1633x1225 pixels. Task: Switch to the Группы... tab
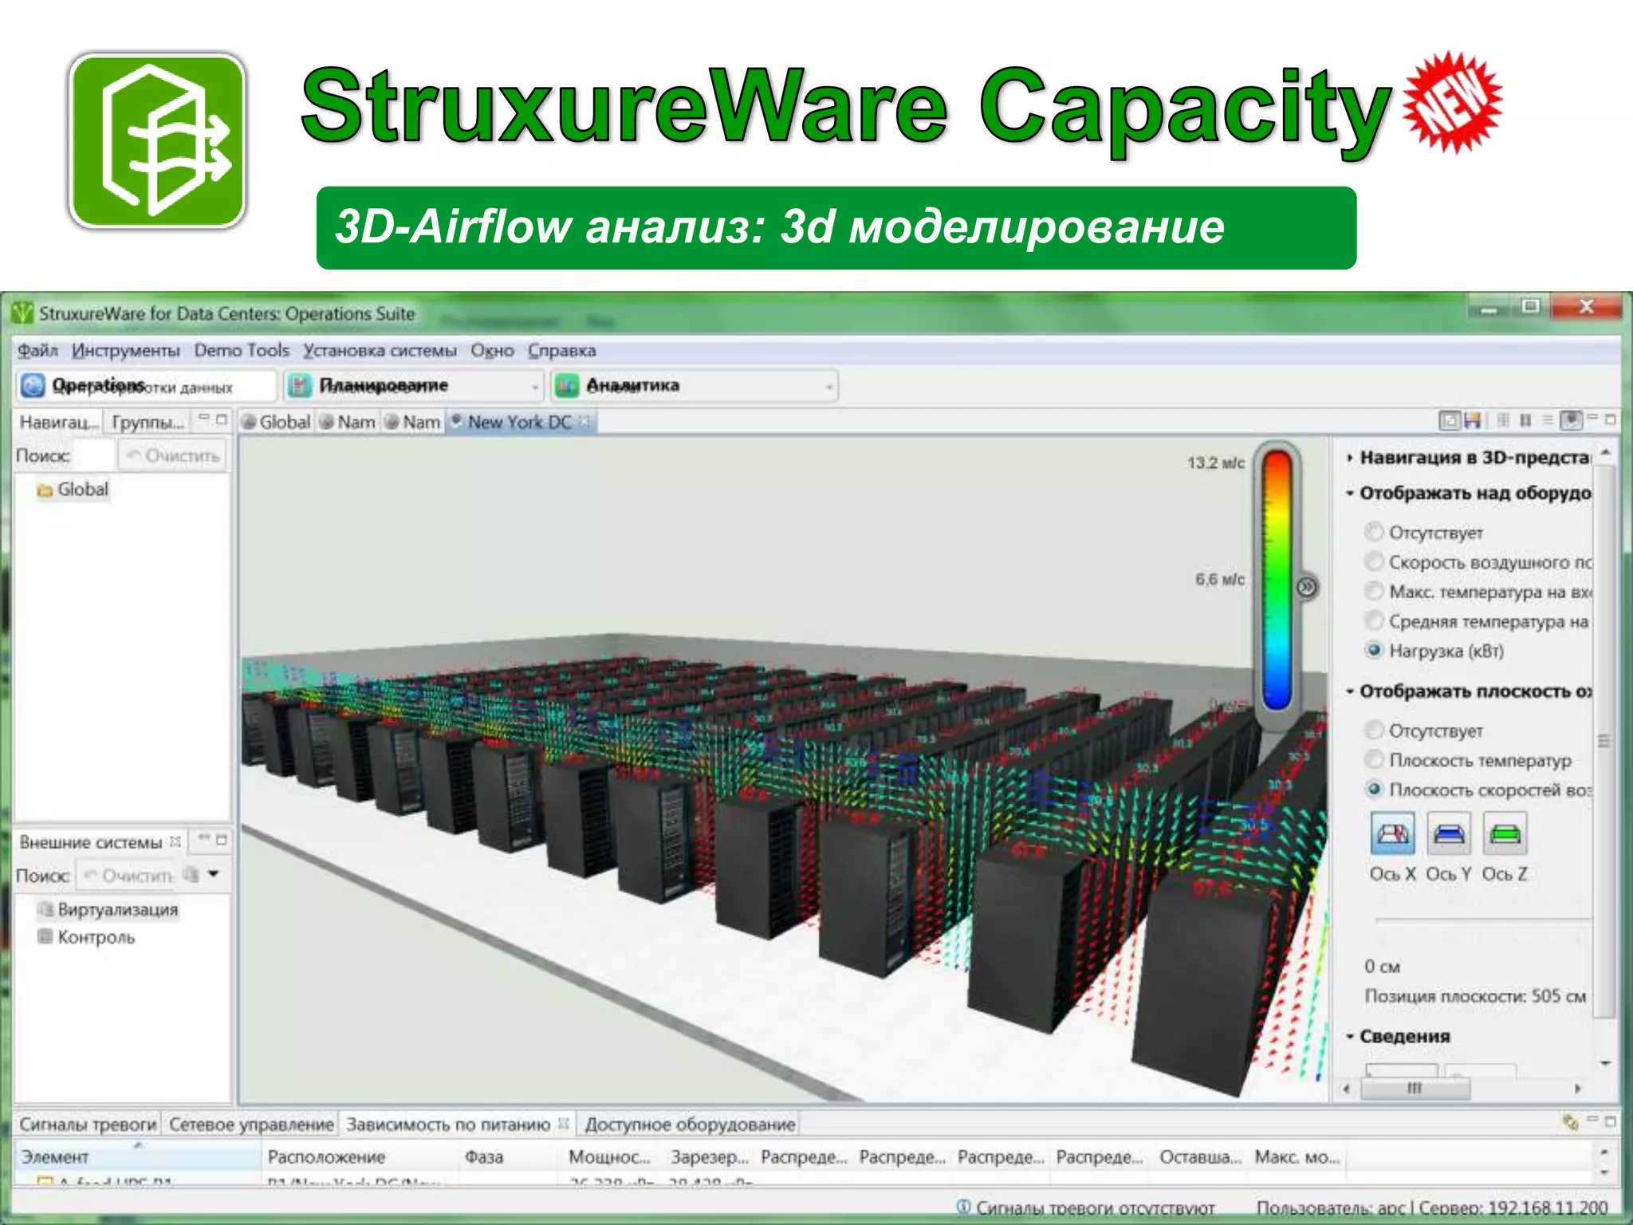click(x=149, y=422)
